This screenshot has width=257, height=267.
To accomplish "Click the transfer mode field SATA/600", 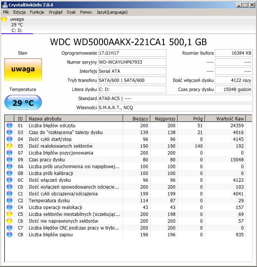I will point(132,80).
